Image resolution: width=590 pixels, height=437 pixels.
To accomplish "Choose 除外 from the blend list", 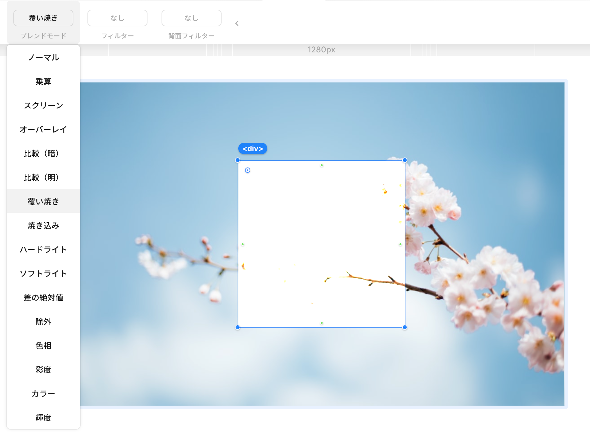I will 43,322.
